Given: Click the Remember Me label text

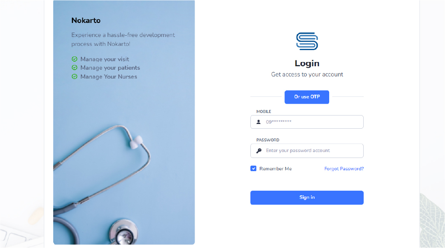Looking at the screenshot, I should [x=275, y=169].
